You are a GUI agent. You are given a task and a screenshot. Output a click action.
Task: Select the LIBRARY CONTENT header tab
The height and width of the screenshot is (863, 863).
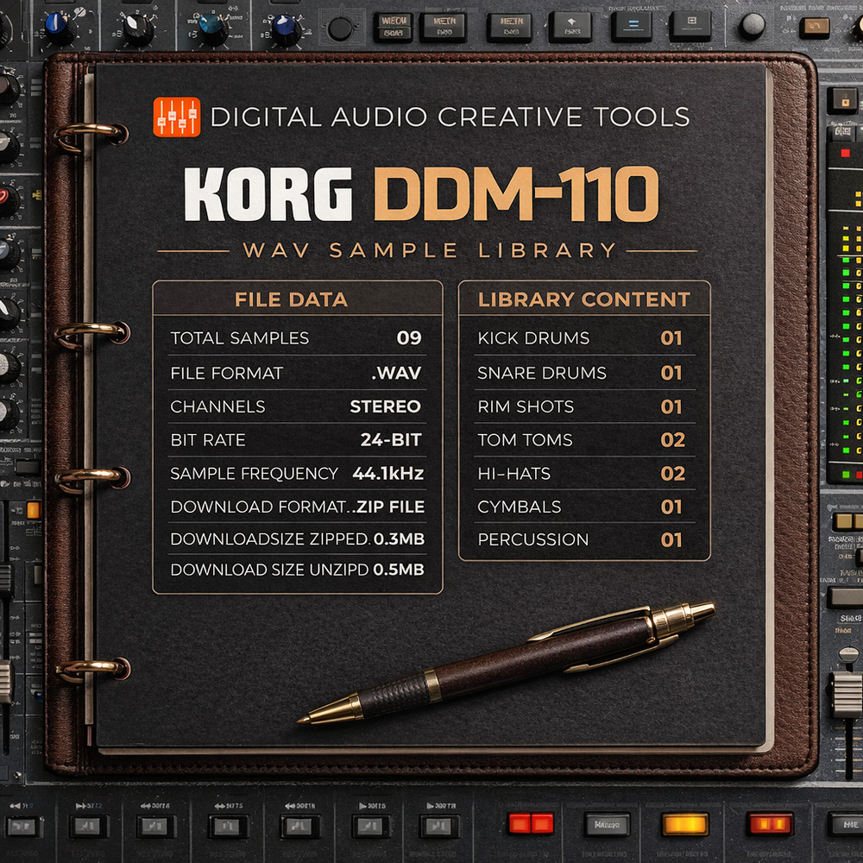tap(584, 299)
